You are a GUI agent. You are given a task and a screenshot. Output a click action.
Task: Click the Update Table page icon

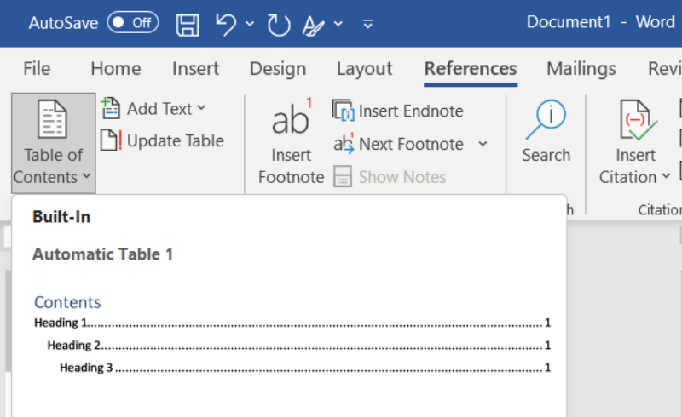pos(111,140)
